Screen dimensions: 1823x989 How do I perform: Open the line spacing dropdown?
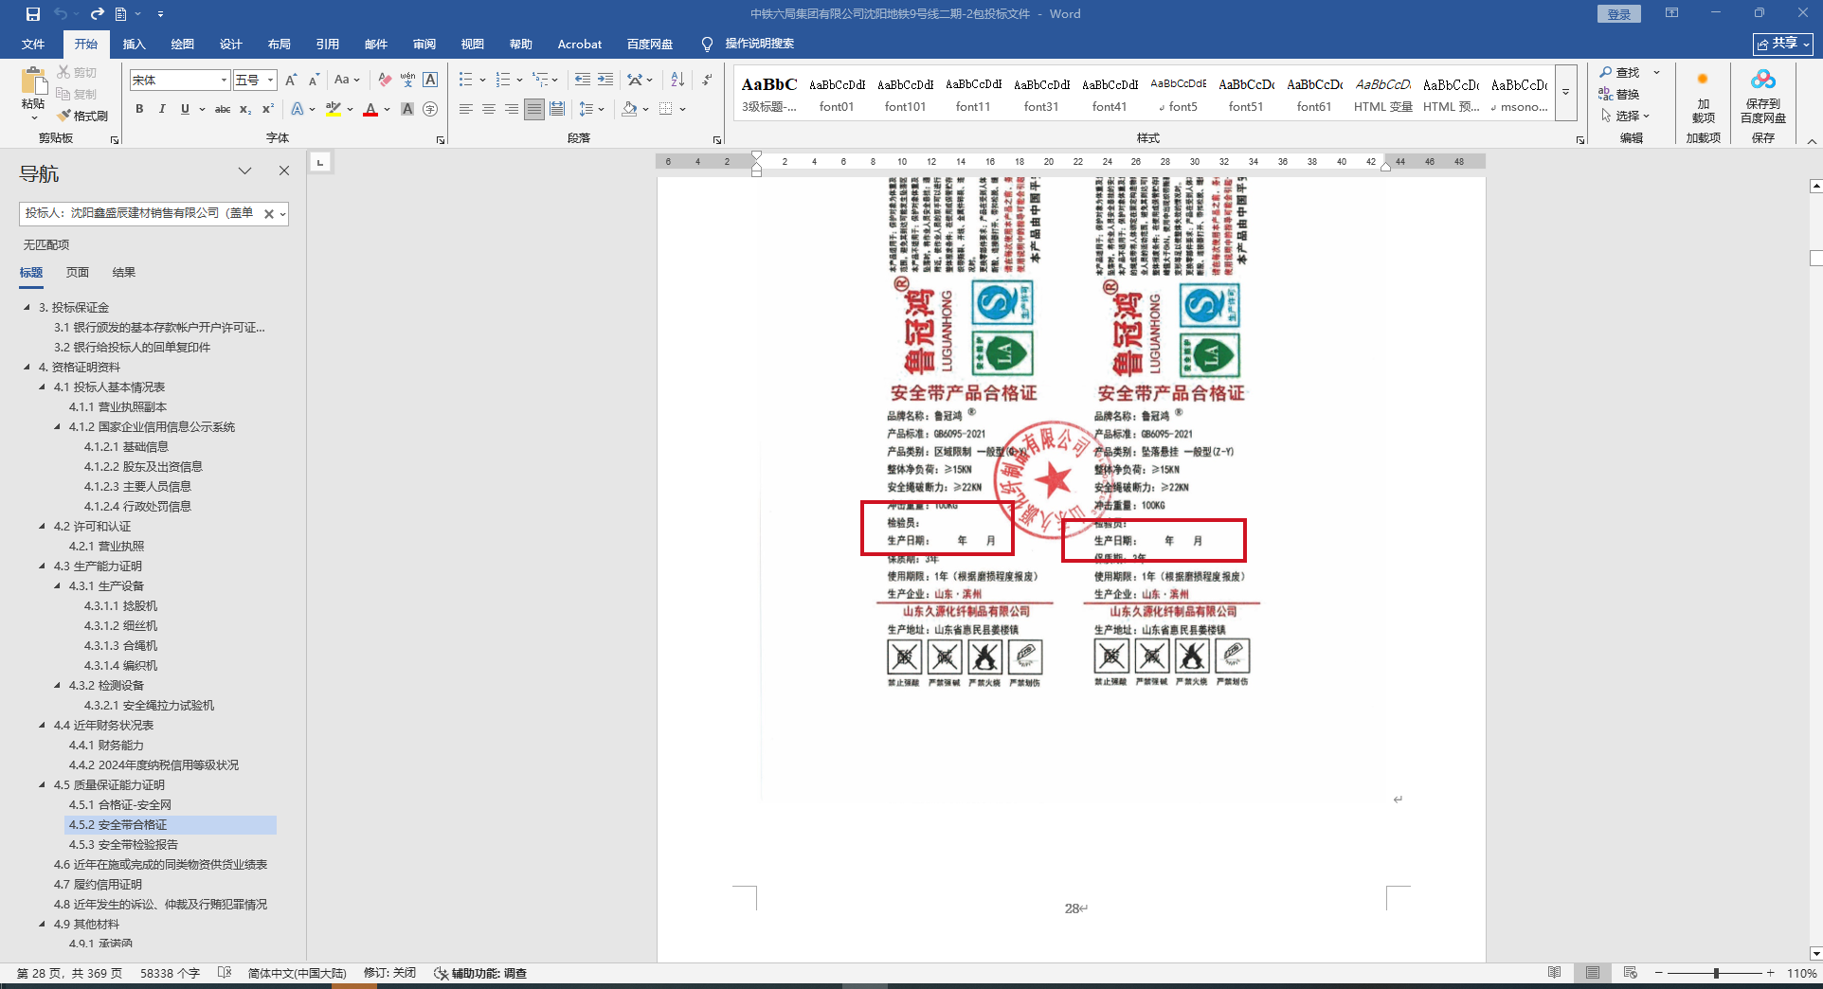click(x=591, y=110)
